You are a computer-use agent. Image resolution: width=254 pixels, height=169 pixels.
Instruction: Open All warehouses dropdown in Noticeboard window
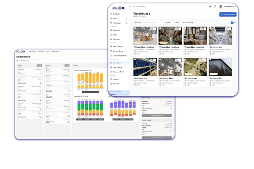pyautogui.click(x=27, y=61)
